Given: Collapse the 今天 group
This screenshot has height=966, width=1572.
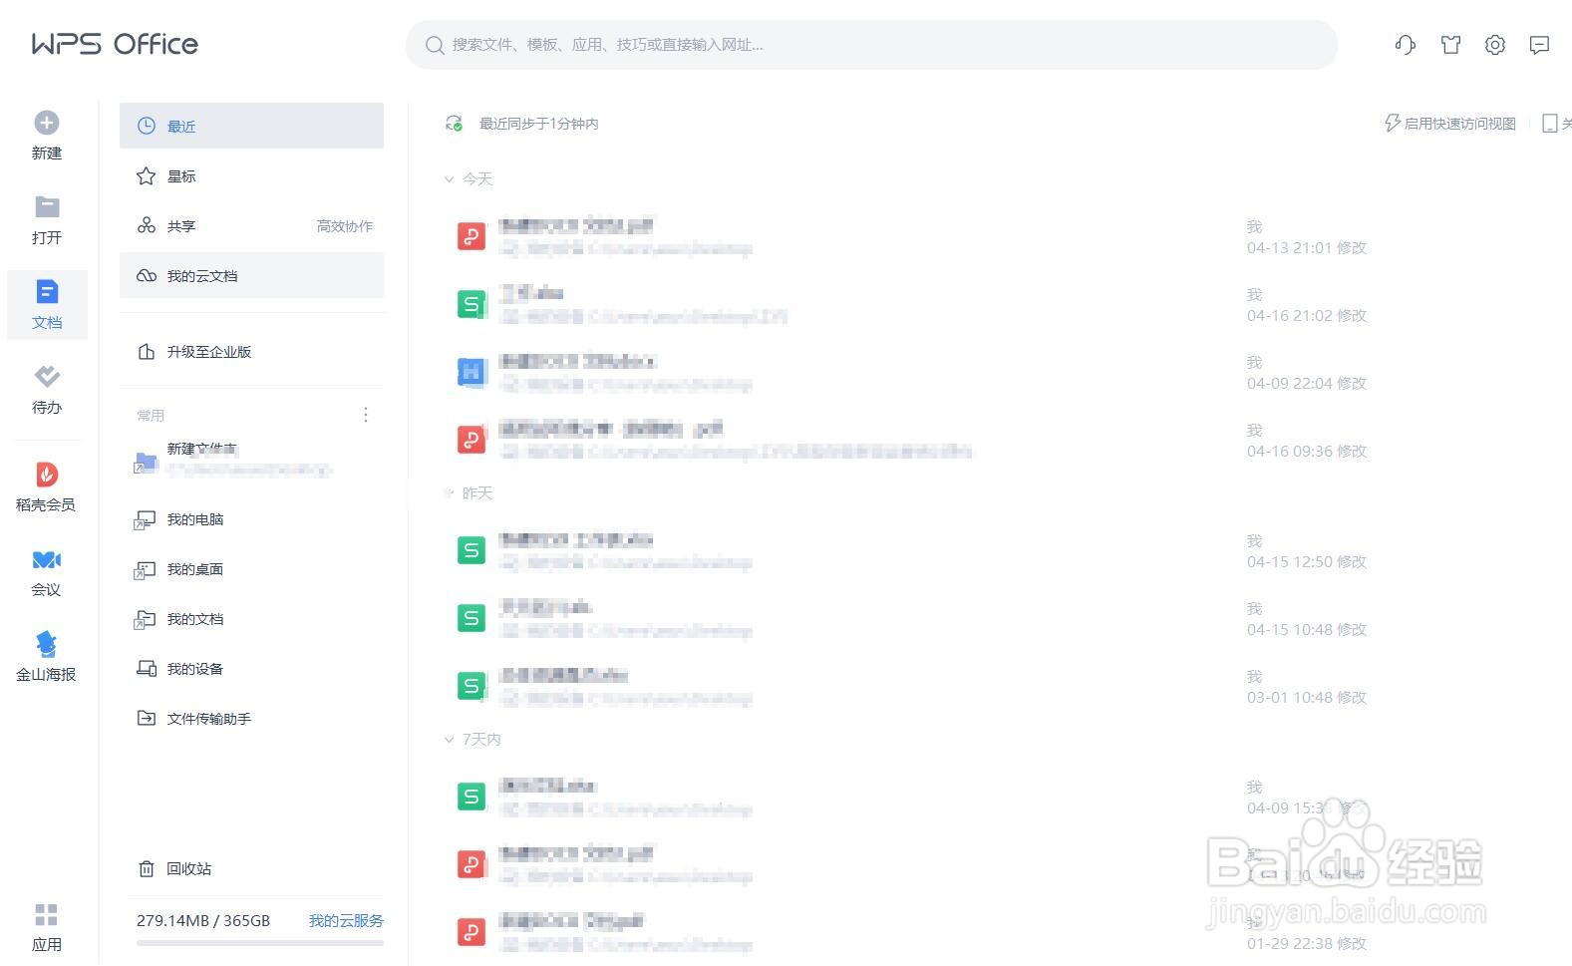Looking at the screenshot, I should point(449,179).
